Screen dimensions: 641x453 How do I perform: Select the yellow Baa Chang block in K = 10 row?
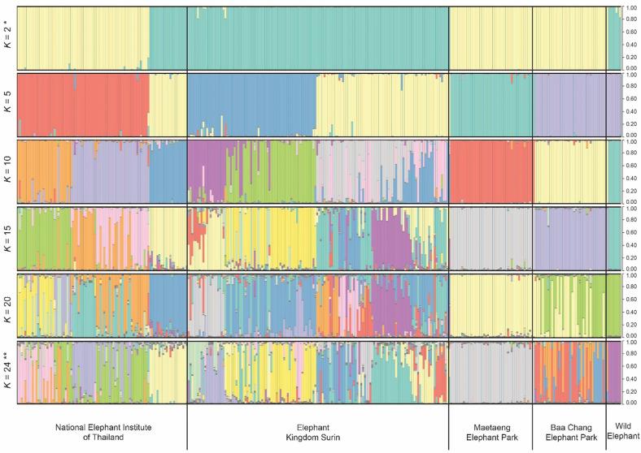(569, 170)
